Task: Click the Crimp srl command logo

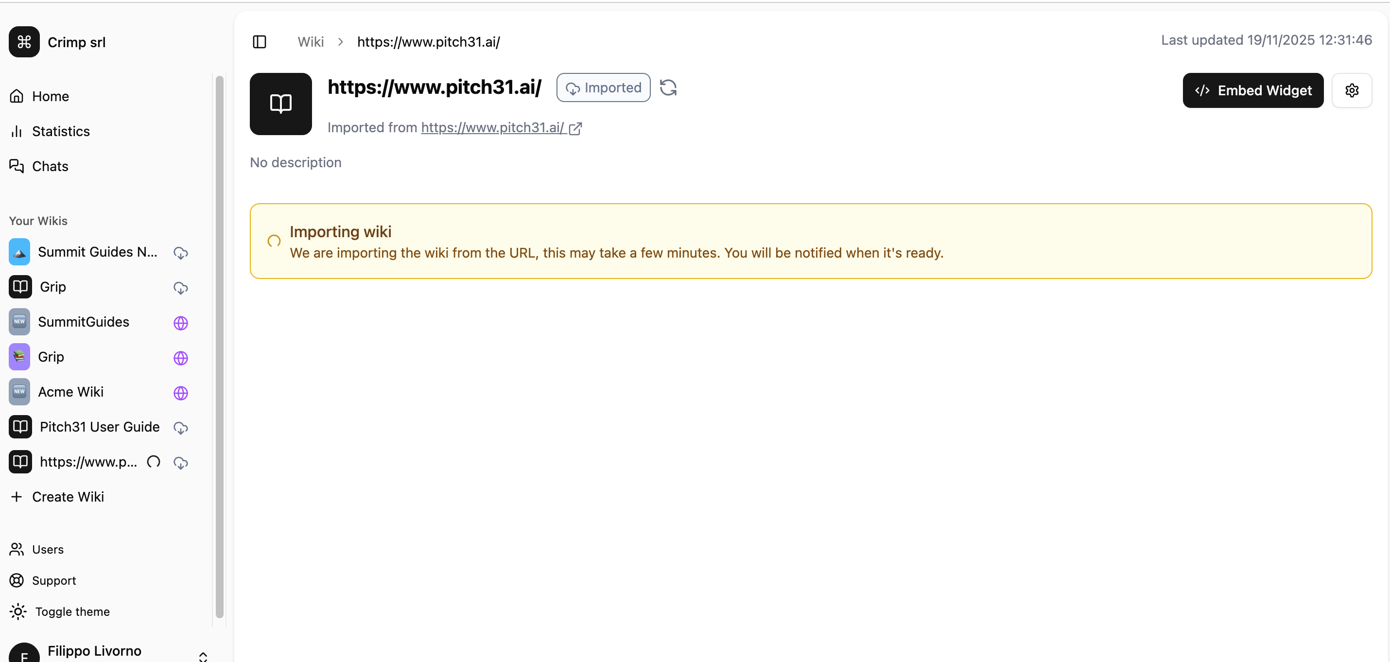Action: click(24, 41)
